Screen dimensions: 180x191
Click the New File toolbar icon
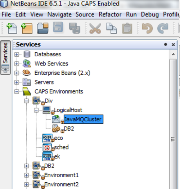[12, 29]
